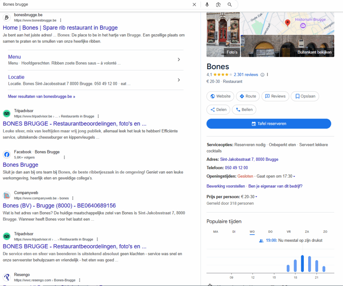This screenshot has height=286, width=343.
Task: Open Bones (BV) Companyweb result link
Action: tap(59, 205)
